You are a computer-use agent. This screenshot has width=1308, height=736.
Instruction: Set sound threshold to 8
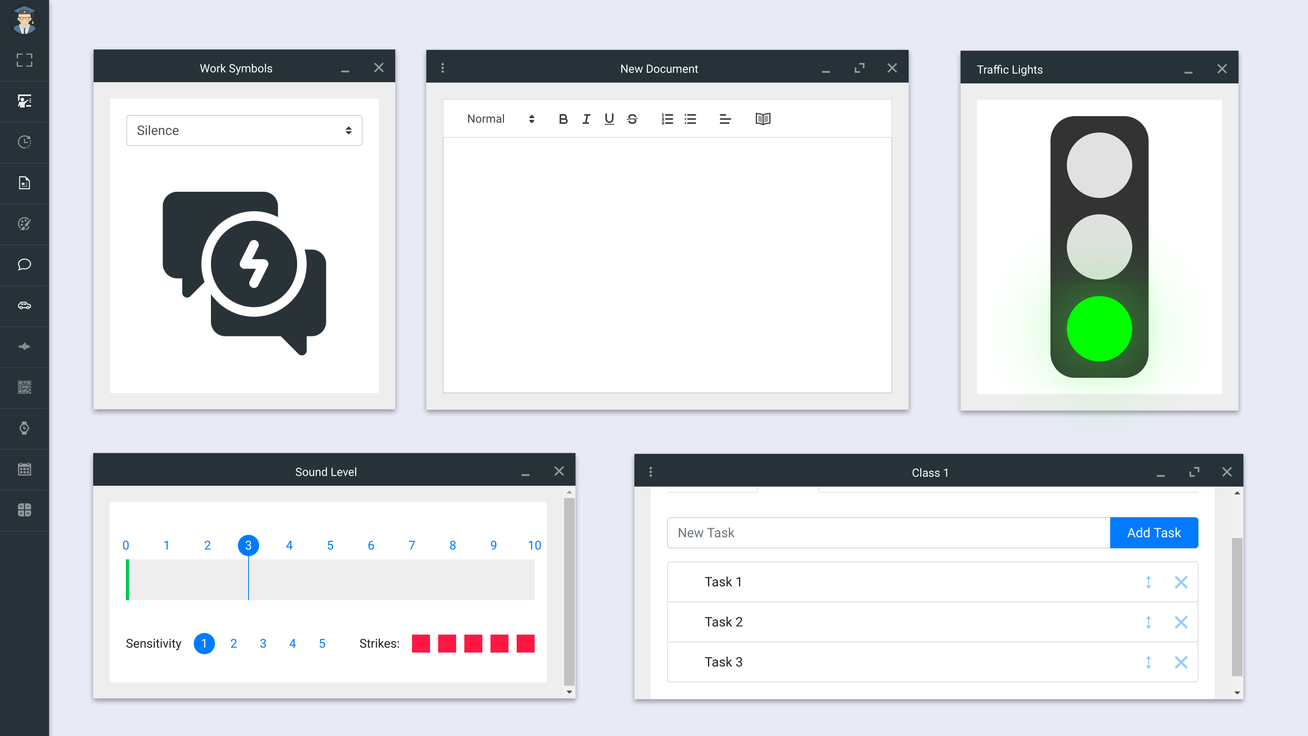coord(452,545)
